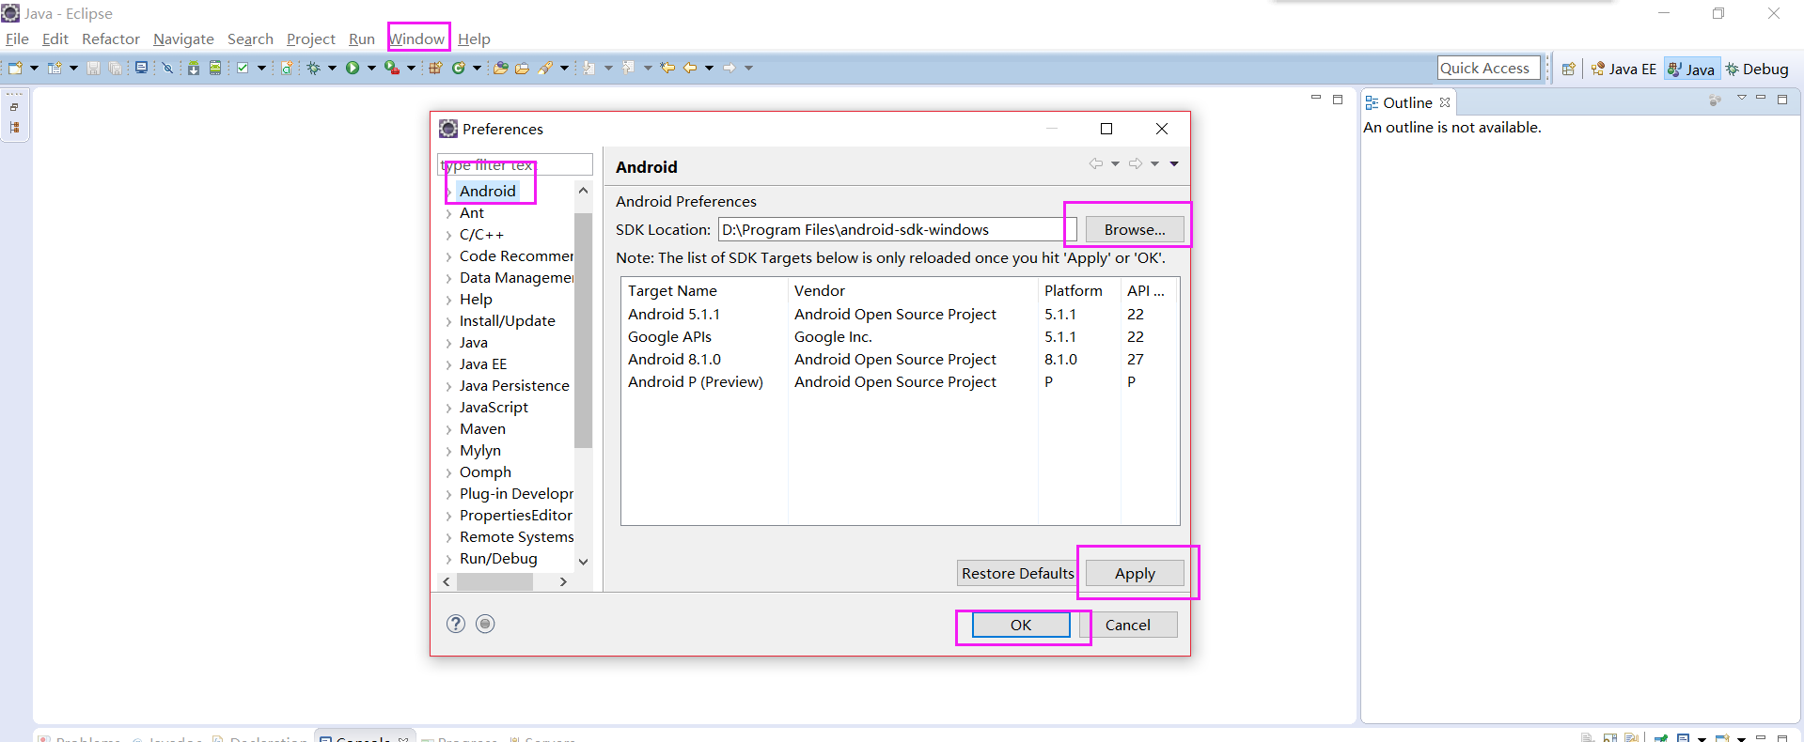Click the flashlight Search toolbar icon
The image size is (1804, 742).
pyautogui.click(x=545, y=68)
